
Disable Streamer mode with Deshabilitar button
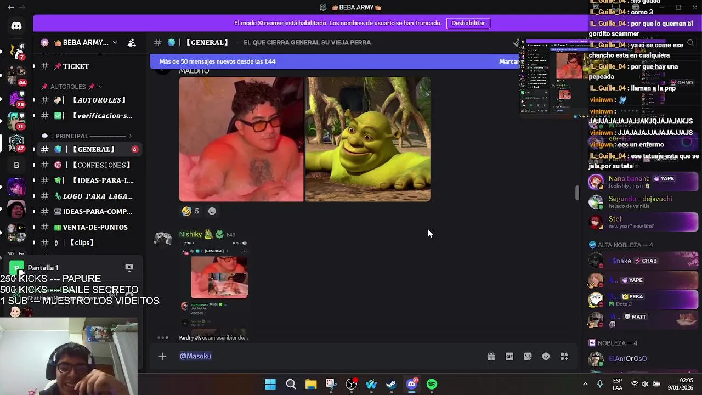(x=468, y=23)
